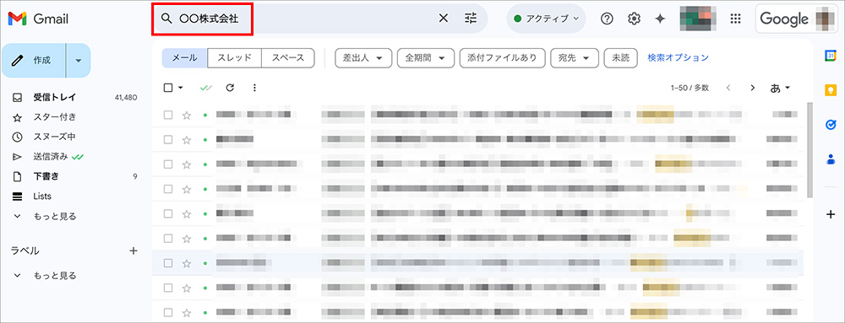Image resolution: width=845 pixels, height=323 pixels.
Task: Click the magnifier search icon
Action: 166,19
